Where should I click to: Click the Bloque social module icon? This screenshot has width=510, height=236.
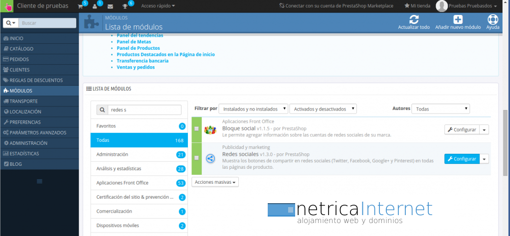click(210, 130)
